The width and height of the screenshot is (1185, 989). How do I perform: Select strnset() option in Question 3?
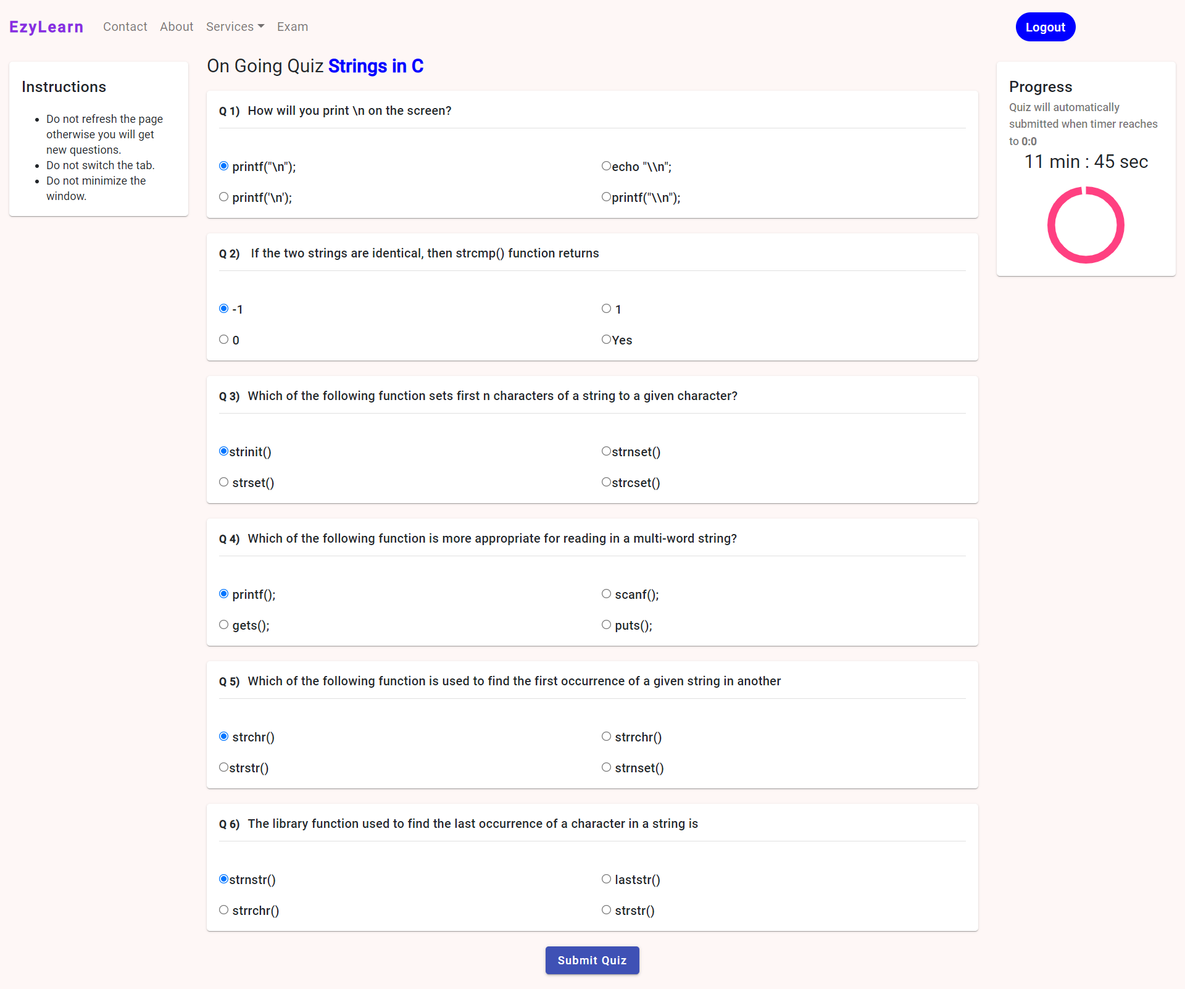pyautogui.click(x=606, y=451)
